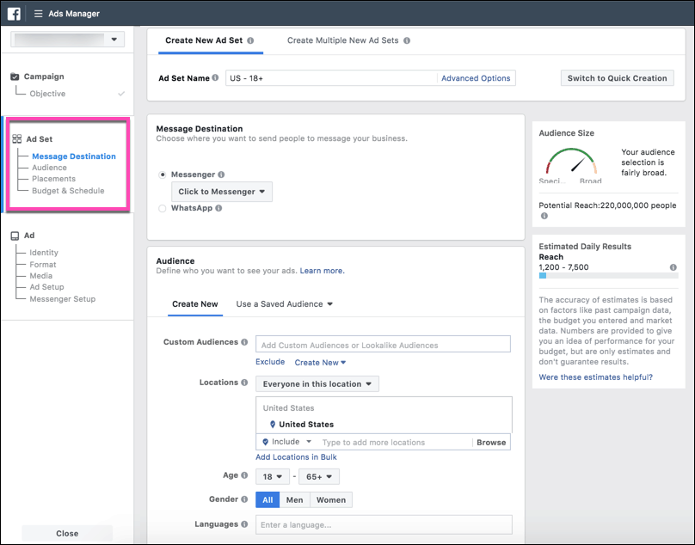Click Were these estimates helpful link

click(596, 377)
